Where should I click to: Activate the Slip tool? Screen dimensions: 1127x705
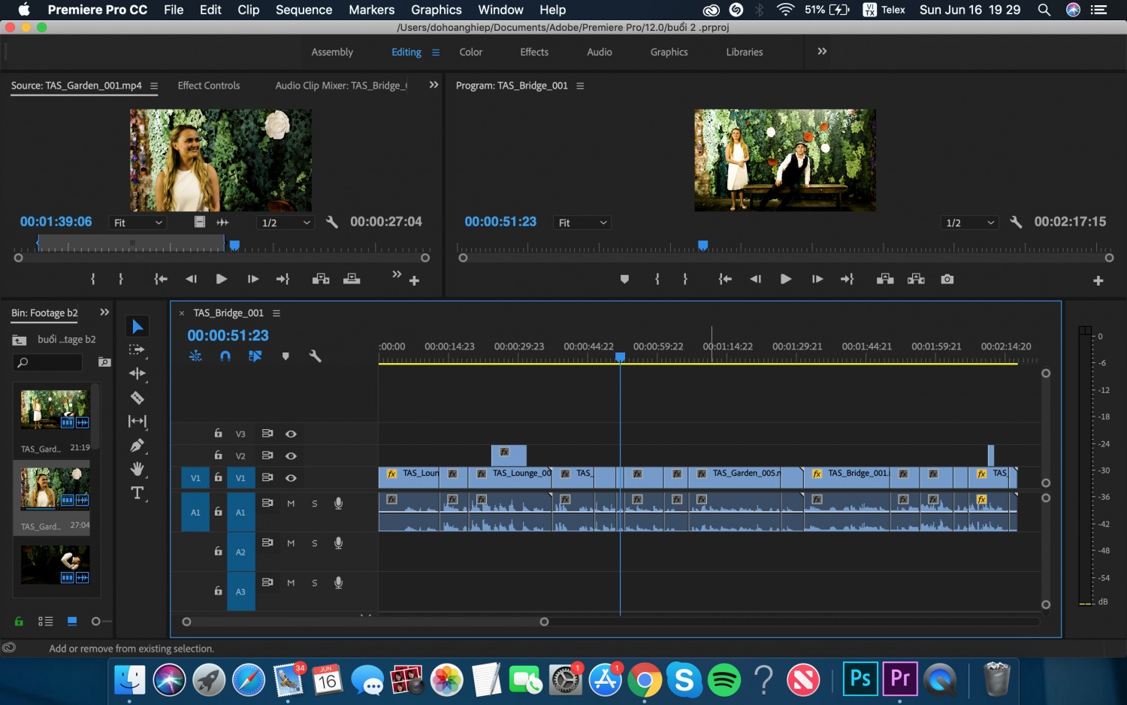(137, 421)
